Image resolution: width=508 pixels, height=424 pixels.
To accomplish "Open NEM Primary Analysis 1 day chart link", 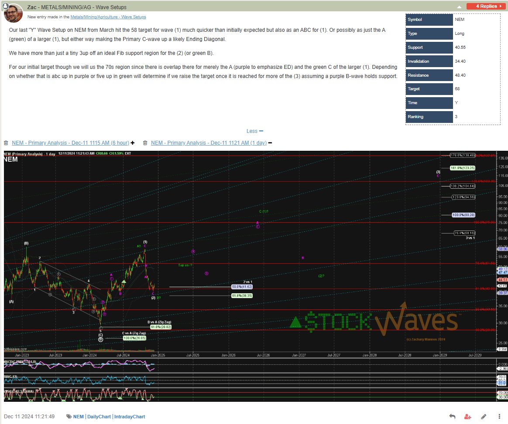I will [x=209, y=143].
